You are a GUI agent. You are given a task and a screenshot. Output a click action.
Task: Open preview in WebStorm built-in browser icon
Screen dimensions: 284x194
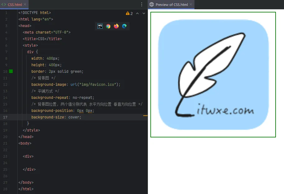point(100,26)
